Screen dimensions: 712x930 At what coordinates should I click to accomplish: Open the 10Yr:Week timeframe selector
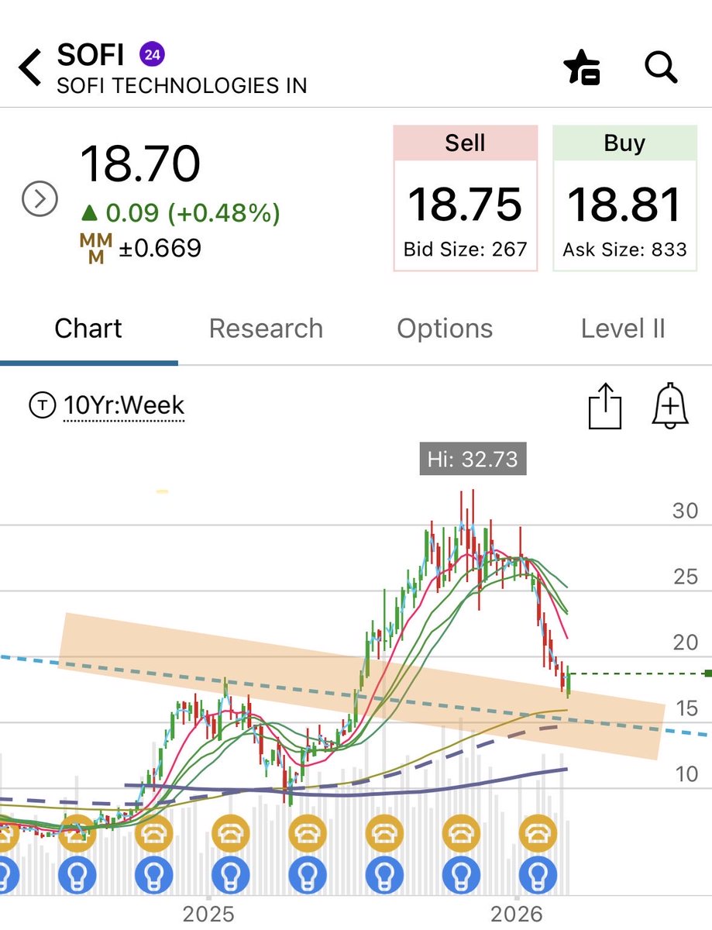pyautogui.click(x=124, y=405)
